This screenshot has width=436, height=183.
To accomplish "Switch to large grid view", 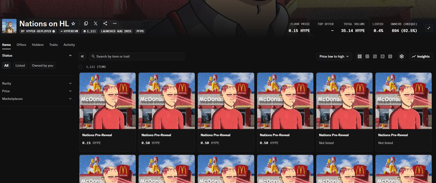I will tap(360, 56).
